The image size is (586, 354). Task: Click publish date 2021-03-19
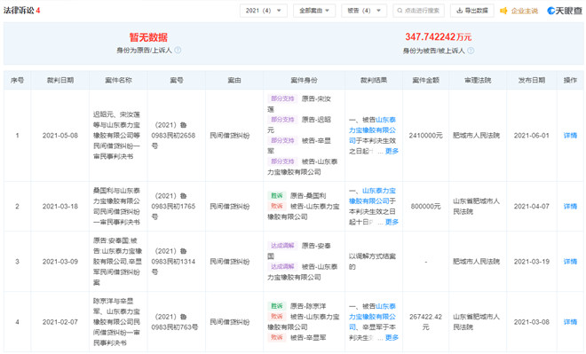[532, 262]
